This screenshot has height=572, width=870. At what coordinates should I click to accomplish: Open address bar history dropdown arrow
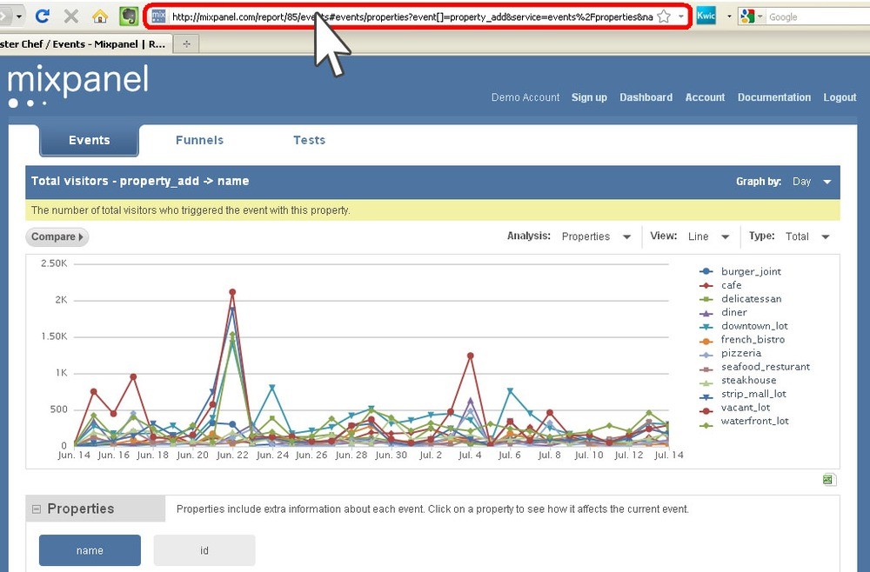click(681, 17)
